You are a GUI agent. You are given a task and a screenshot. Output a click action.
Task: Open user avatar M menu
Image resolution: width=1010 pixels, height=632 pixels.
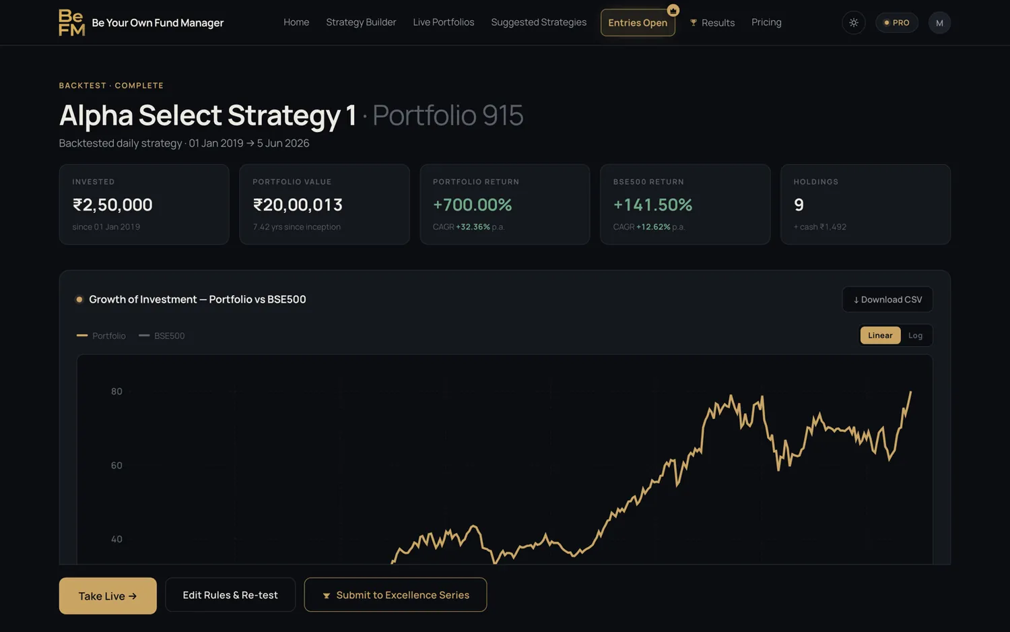tap(939, 22)
